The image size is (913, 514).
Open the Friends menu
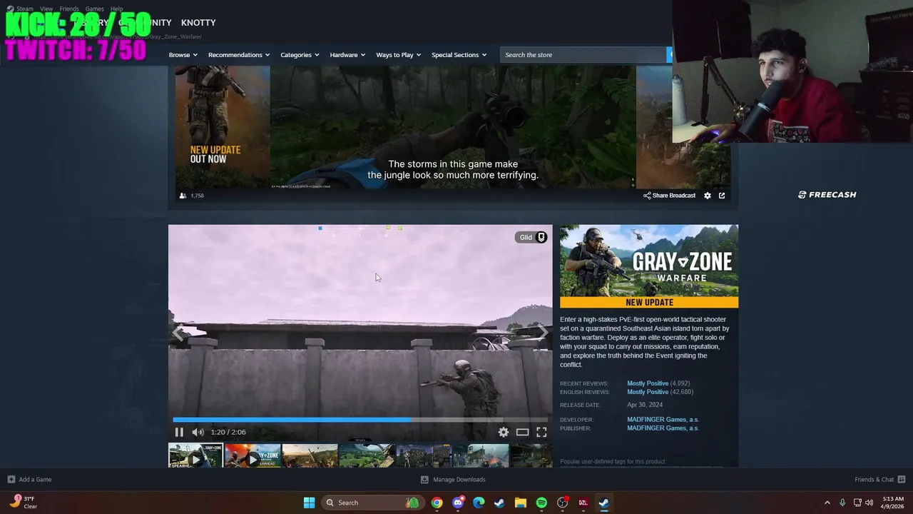69,9
